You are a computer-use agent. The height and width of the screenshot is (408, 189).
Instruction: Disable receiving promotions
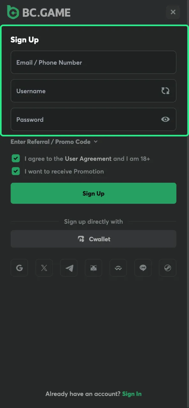coord(15,171)
